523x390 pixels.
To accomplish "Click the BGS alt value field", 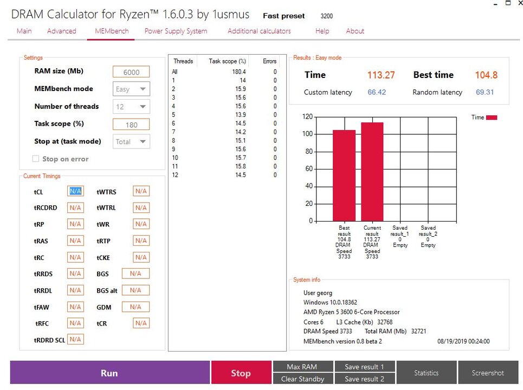I will (x=135, y=290).
